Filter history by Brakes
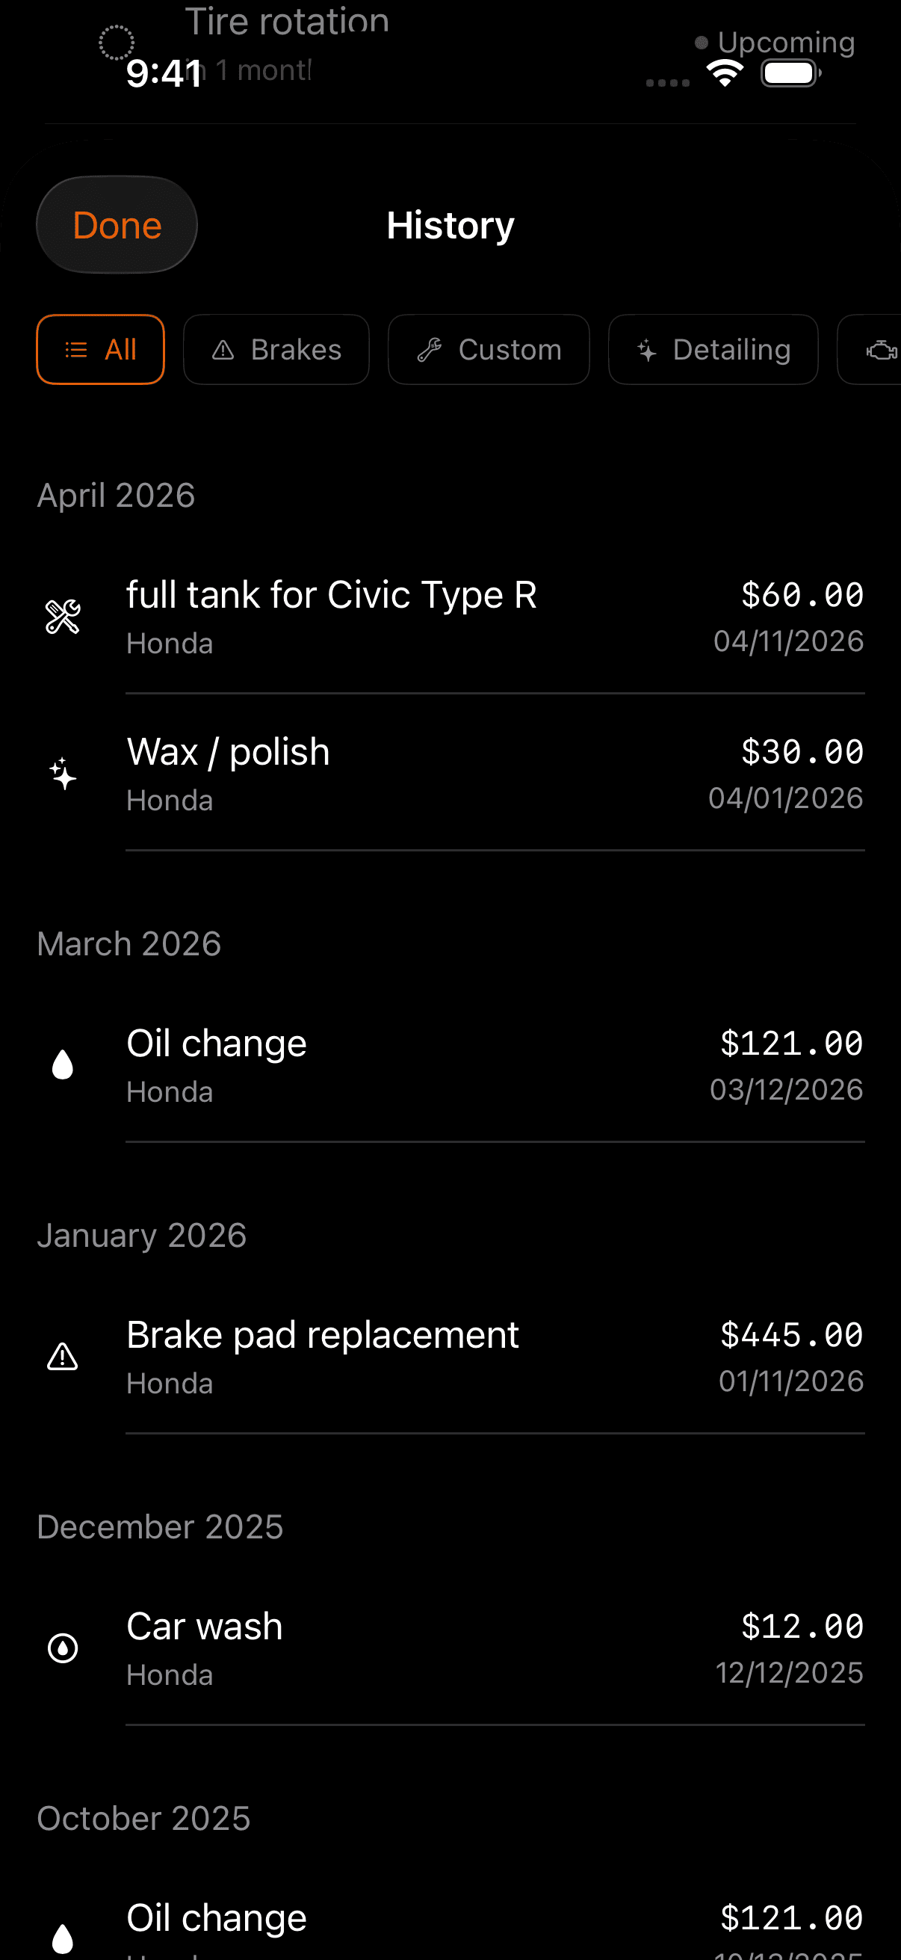 [x=276, y=350]
